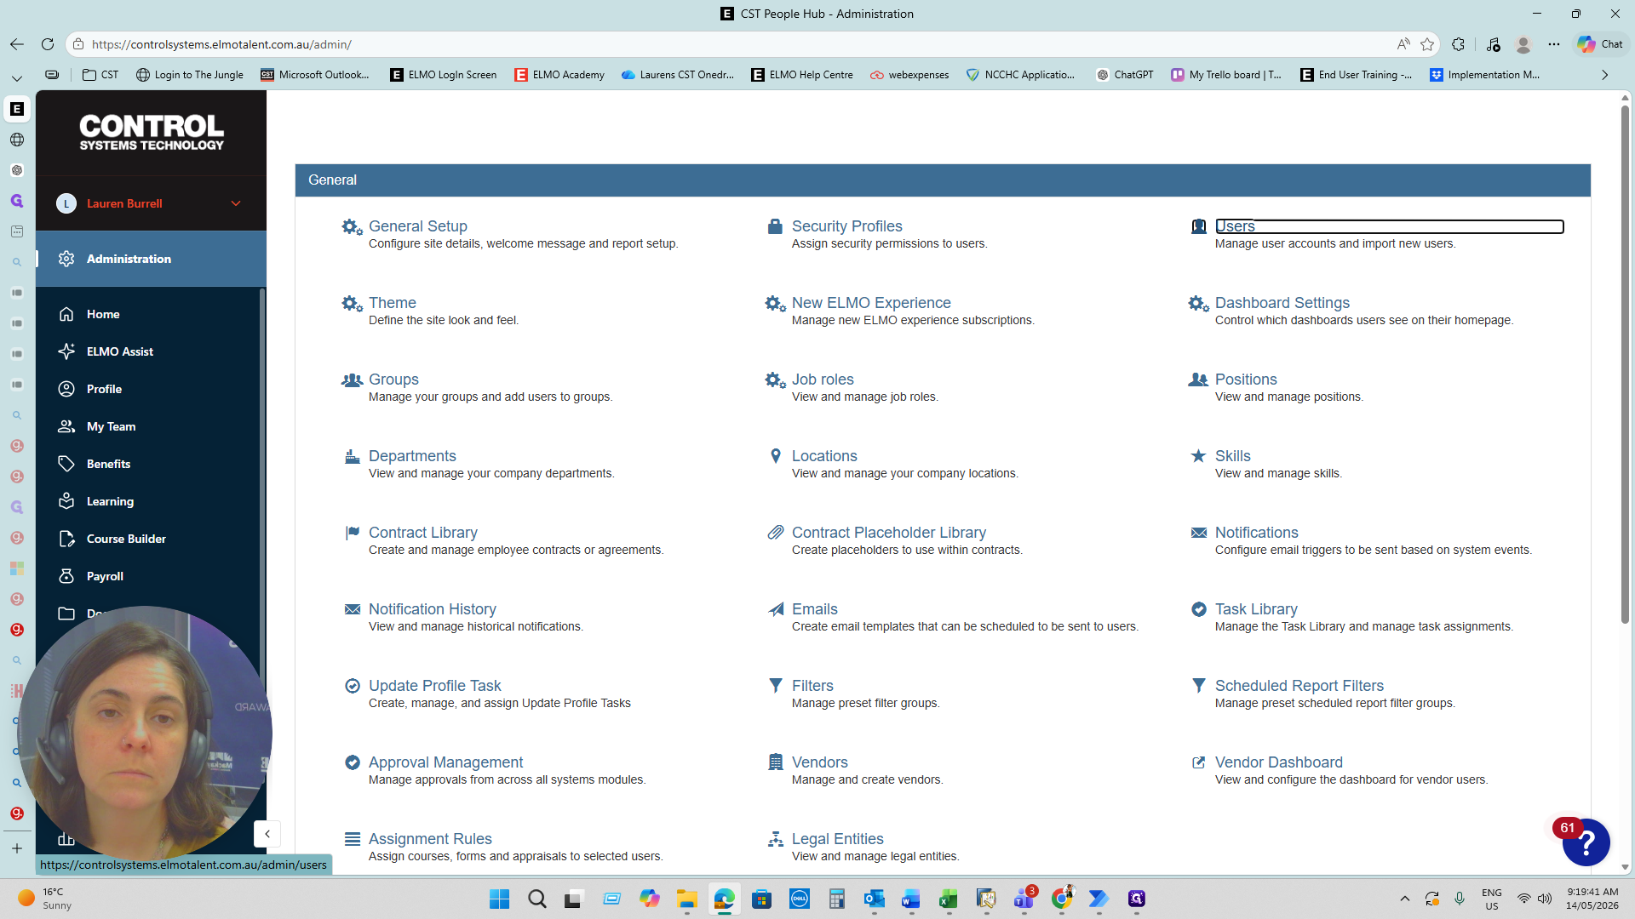
Task: Click the Security Profiles padlock icon
Action: click(x=775, y=226)
